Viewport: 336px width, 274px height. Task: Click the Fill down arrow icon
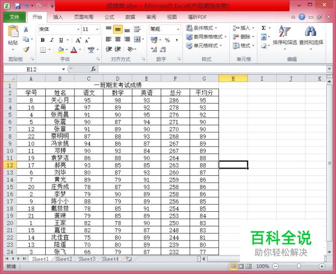[x=264, y=37]
